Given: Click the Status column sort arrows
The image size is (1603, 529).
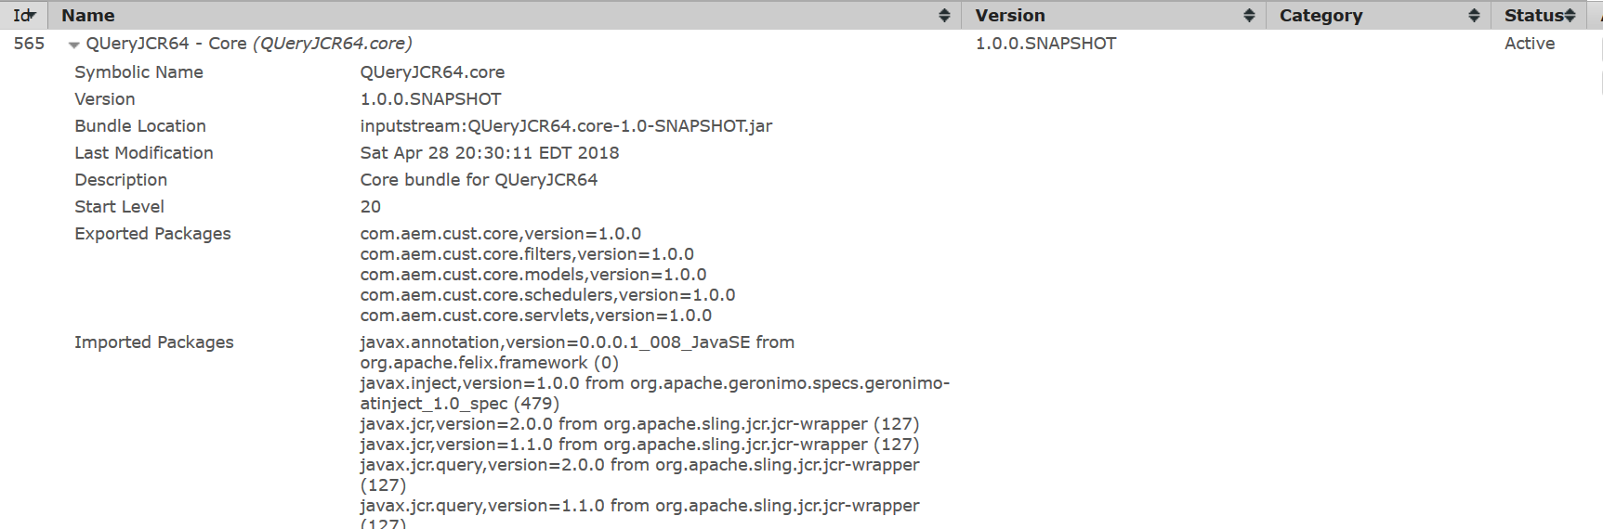Looking at the screenshot, I should tap(1570, 16).
